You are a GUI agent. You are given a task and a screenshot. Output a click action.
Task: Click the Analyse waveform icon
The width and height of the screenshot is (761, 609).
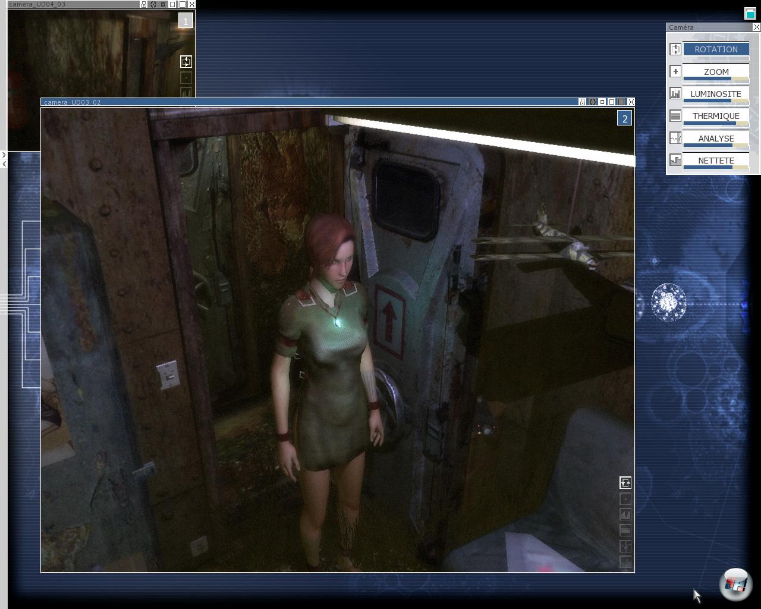click(x=675, y=138)
